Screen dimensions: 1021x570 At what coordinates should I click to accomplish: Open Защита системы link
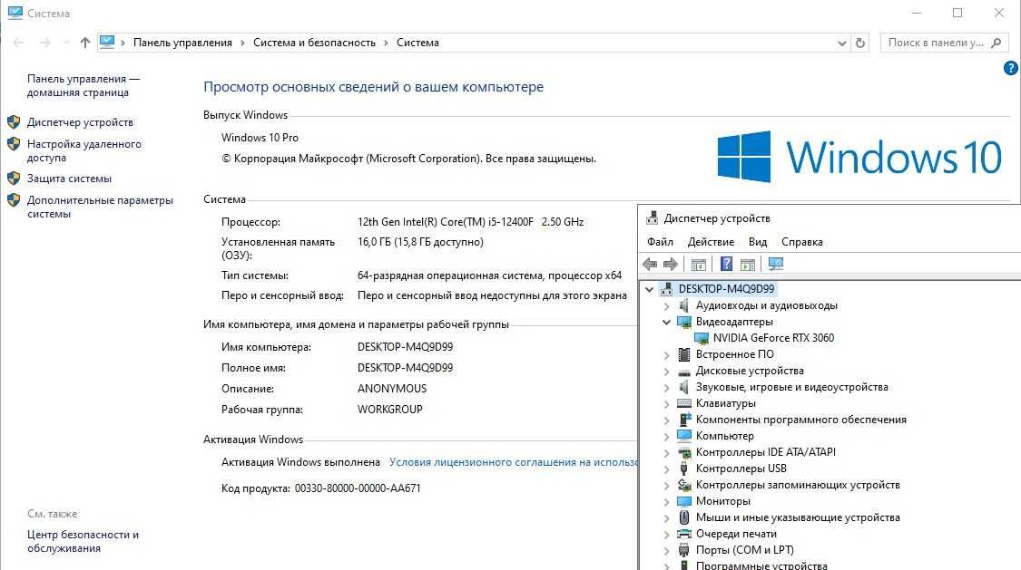[69, 179]
